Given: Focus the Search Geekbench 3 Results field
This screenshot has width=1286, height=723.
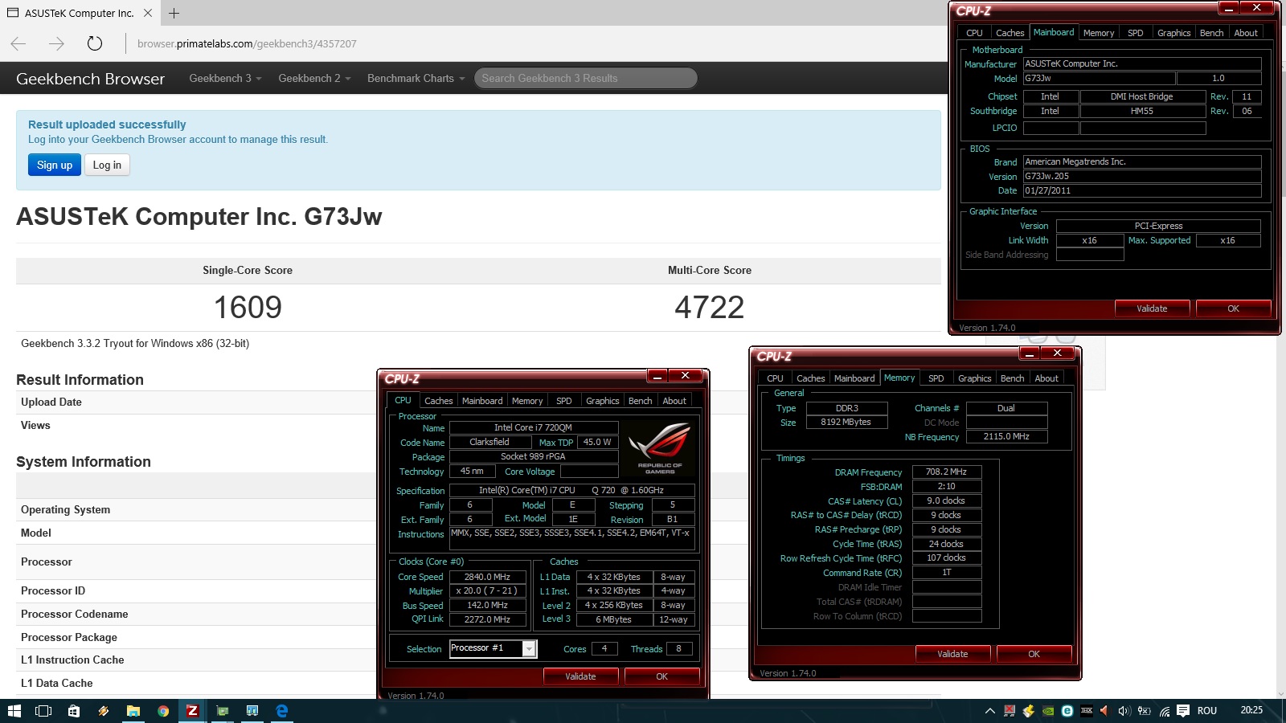Looking at the screenshot, I should [x=585, y=78].
